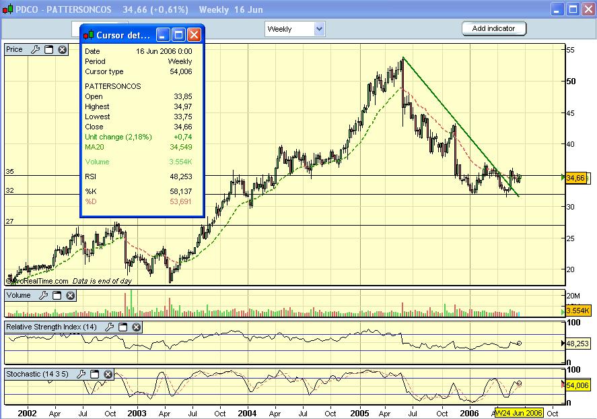
Task: Click the 2006 year label on time axis
Action: coord(469,414)
